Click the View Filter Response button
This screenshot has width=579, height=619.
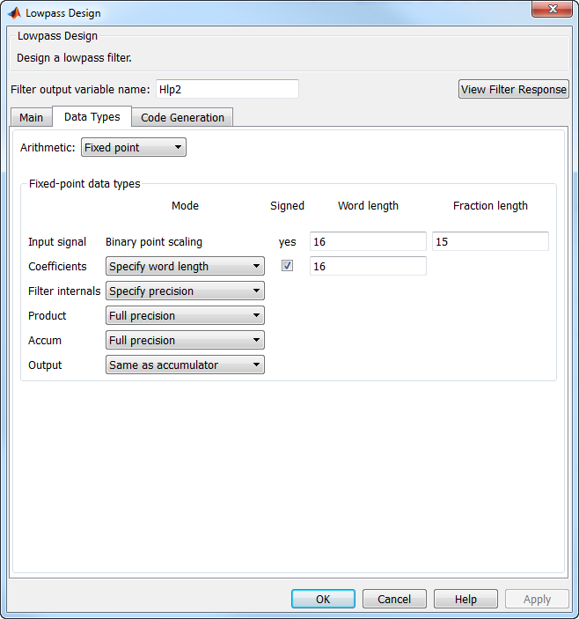point(514,89)
